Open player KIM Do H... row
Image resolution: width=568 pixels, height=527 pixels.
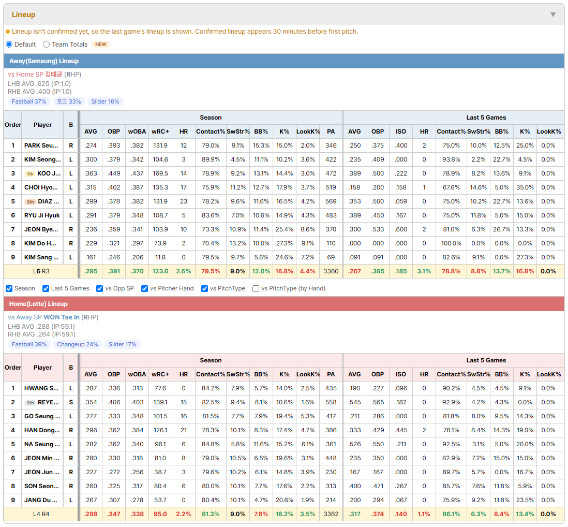pyautogui.click(x=40, y=243)
